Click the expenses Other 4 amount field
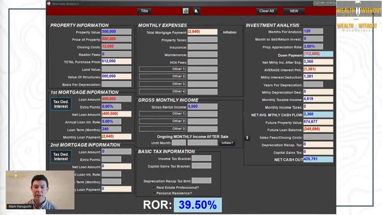The height and width of the screenshot is (215, 382). coord(202,92)
